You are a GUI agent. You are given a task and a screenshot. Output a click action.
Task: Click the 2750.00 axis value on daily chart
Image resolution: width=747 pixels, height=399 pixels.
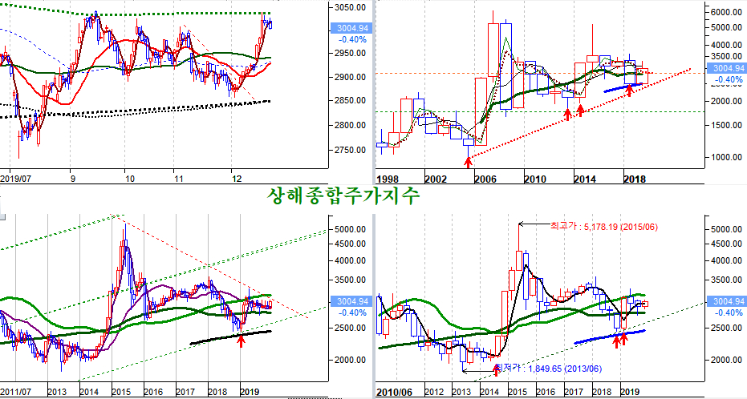pyautogui.click(x=350, y=150)
